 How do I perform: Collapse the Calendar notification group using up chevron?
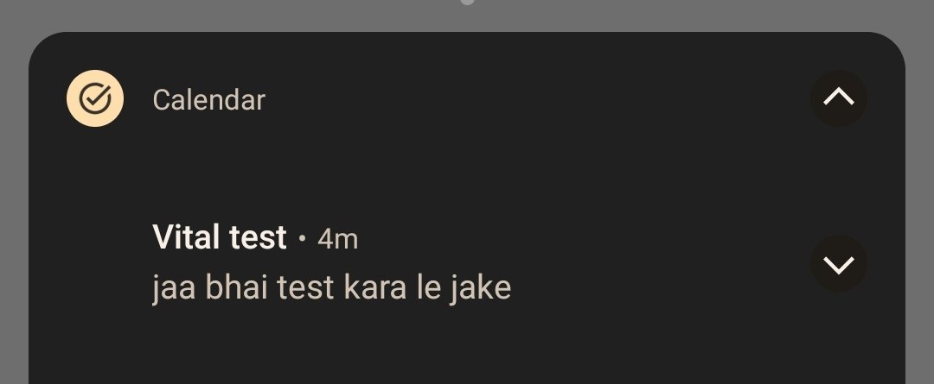coord(839,98)
